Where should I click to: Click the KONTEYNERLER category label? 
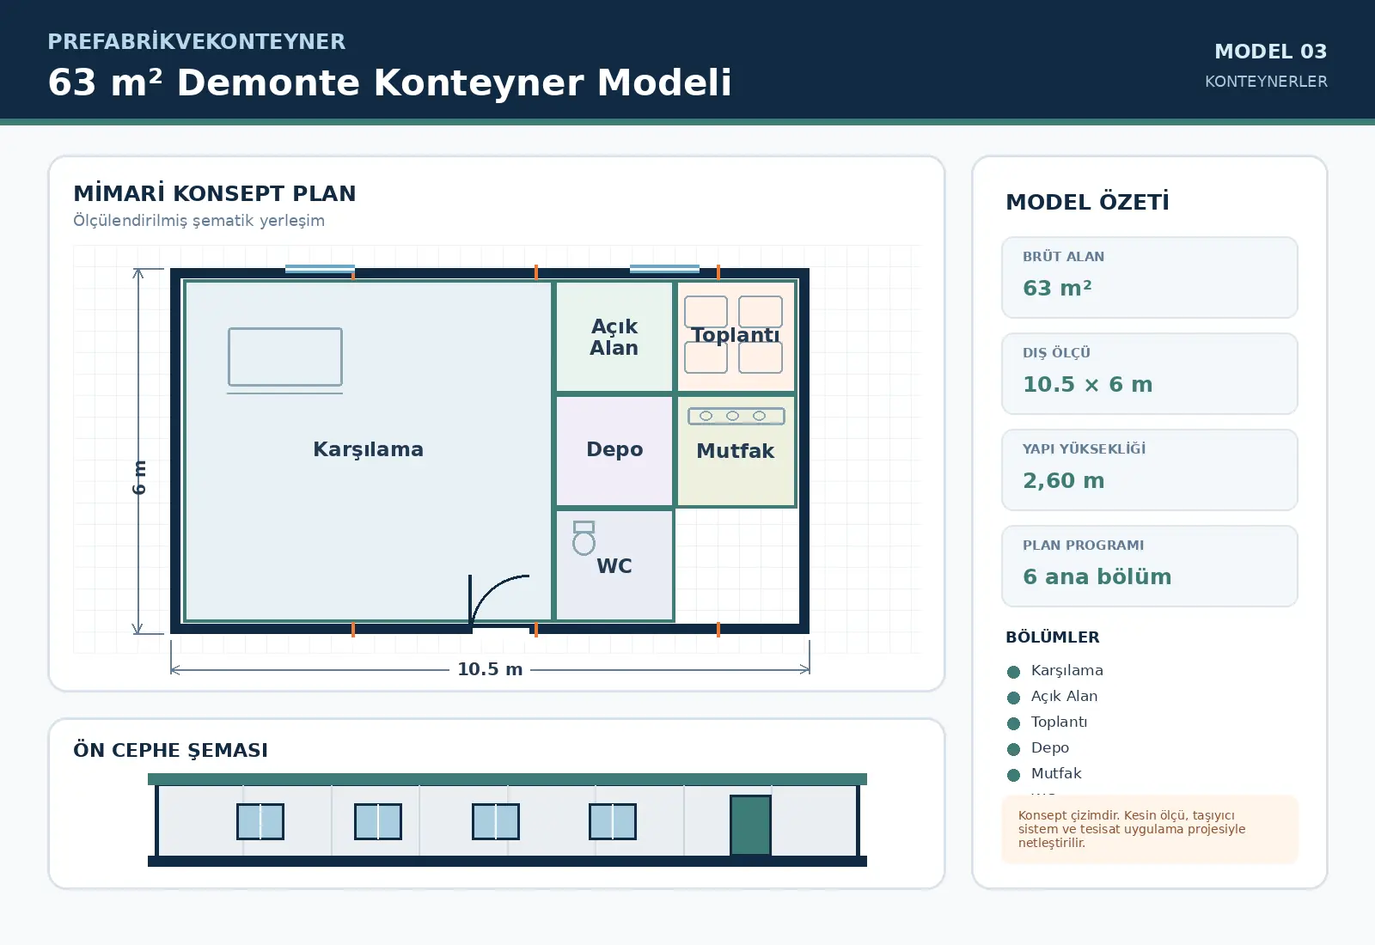[x=1266, y=82]
